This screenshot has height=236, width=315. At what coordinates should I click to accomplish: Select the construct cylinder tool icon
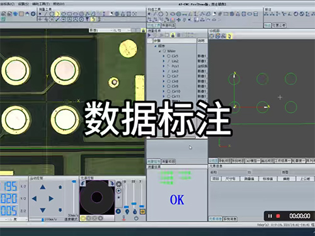point(244,14)
